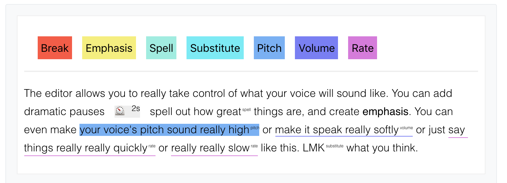Click the 'pitch' superscript tag
The width and height of the screenshot is (507, 183).
tap(255, 128)
